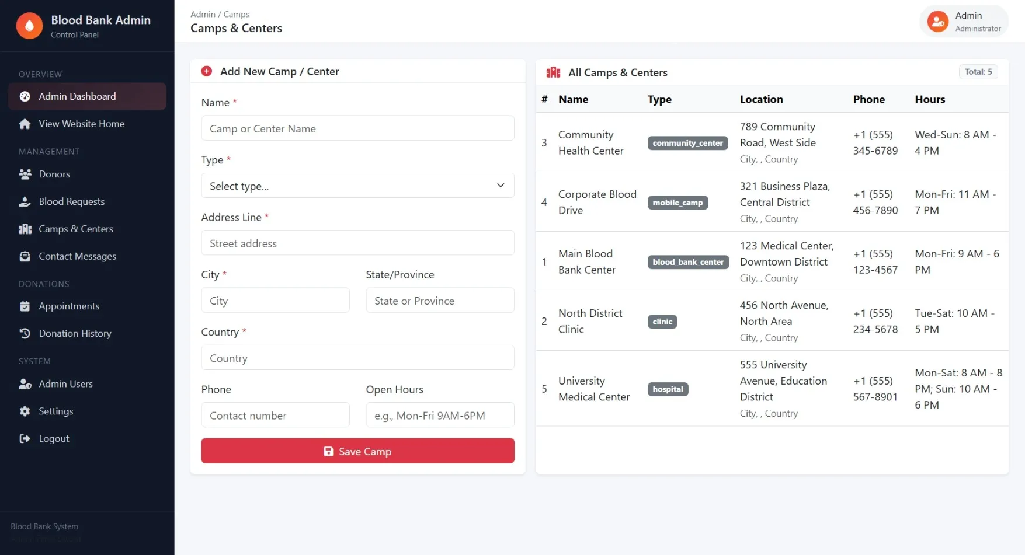Screen dimensions: 1025x555
Task: Open the Type select dropdown
Action: coord(357,185)
